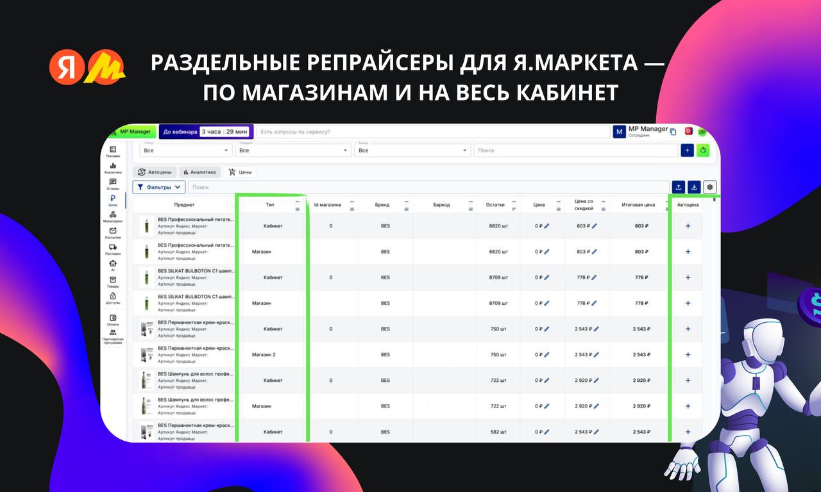Click the 'Есть вопросы по сервису?' input field
The width and height of the screenshot is (821, 492).
pos(432,132)
